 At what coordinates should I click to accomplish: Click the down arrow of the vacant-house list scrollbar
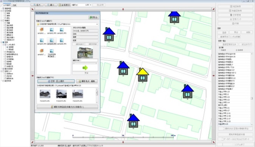pyautogui.click(x=252, y=125)
